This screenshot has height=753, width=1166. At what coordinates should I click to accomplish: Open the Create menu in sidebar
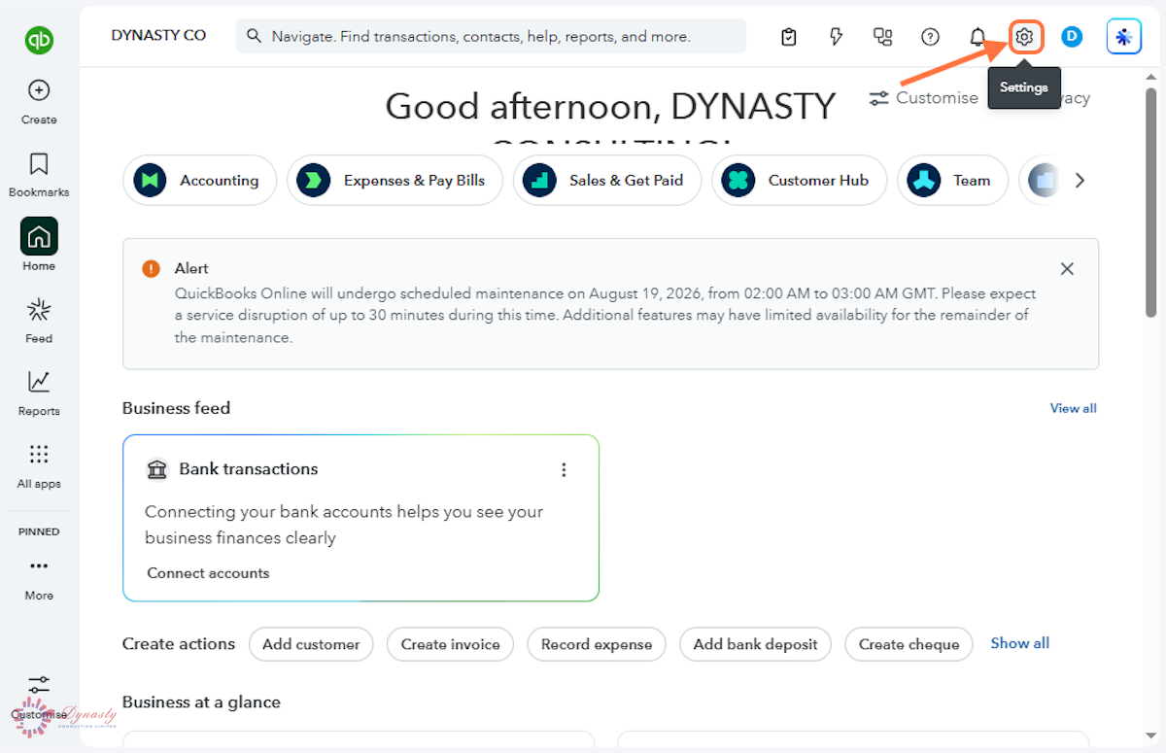coord(39,102)
